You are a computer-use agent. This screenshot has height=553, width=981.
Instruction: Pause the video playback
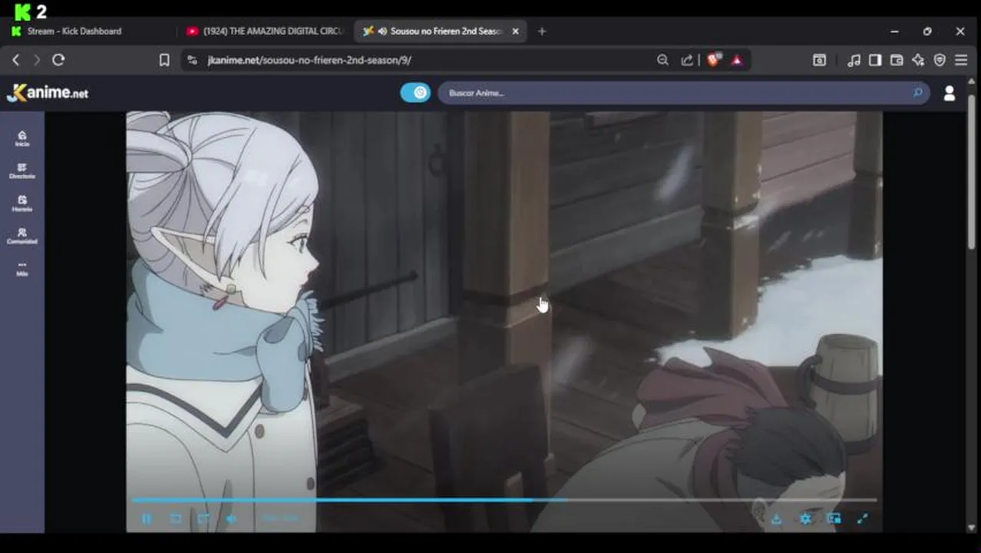147,519
